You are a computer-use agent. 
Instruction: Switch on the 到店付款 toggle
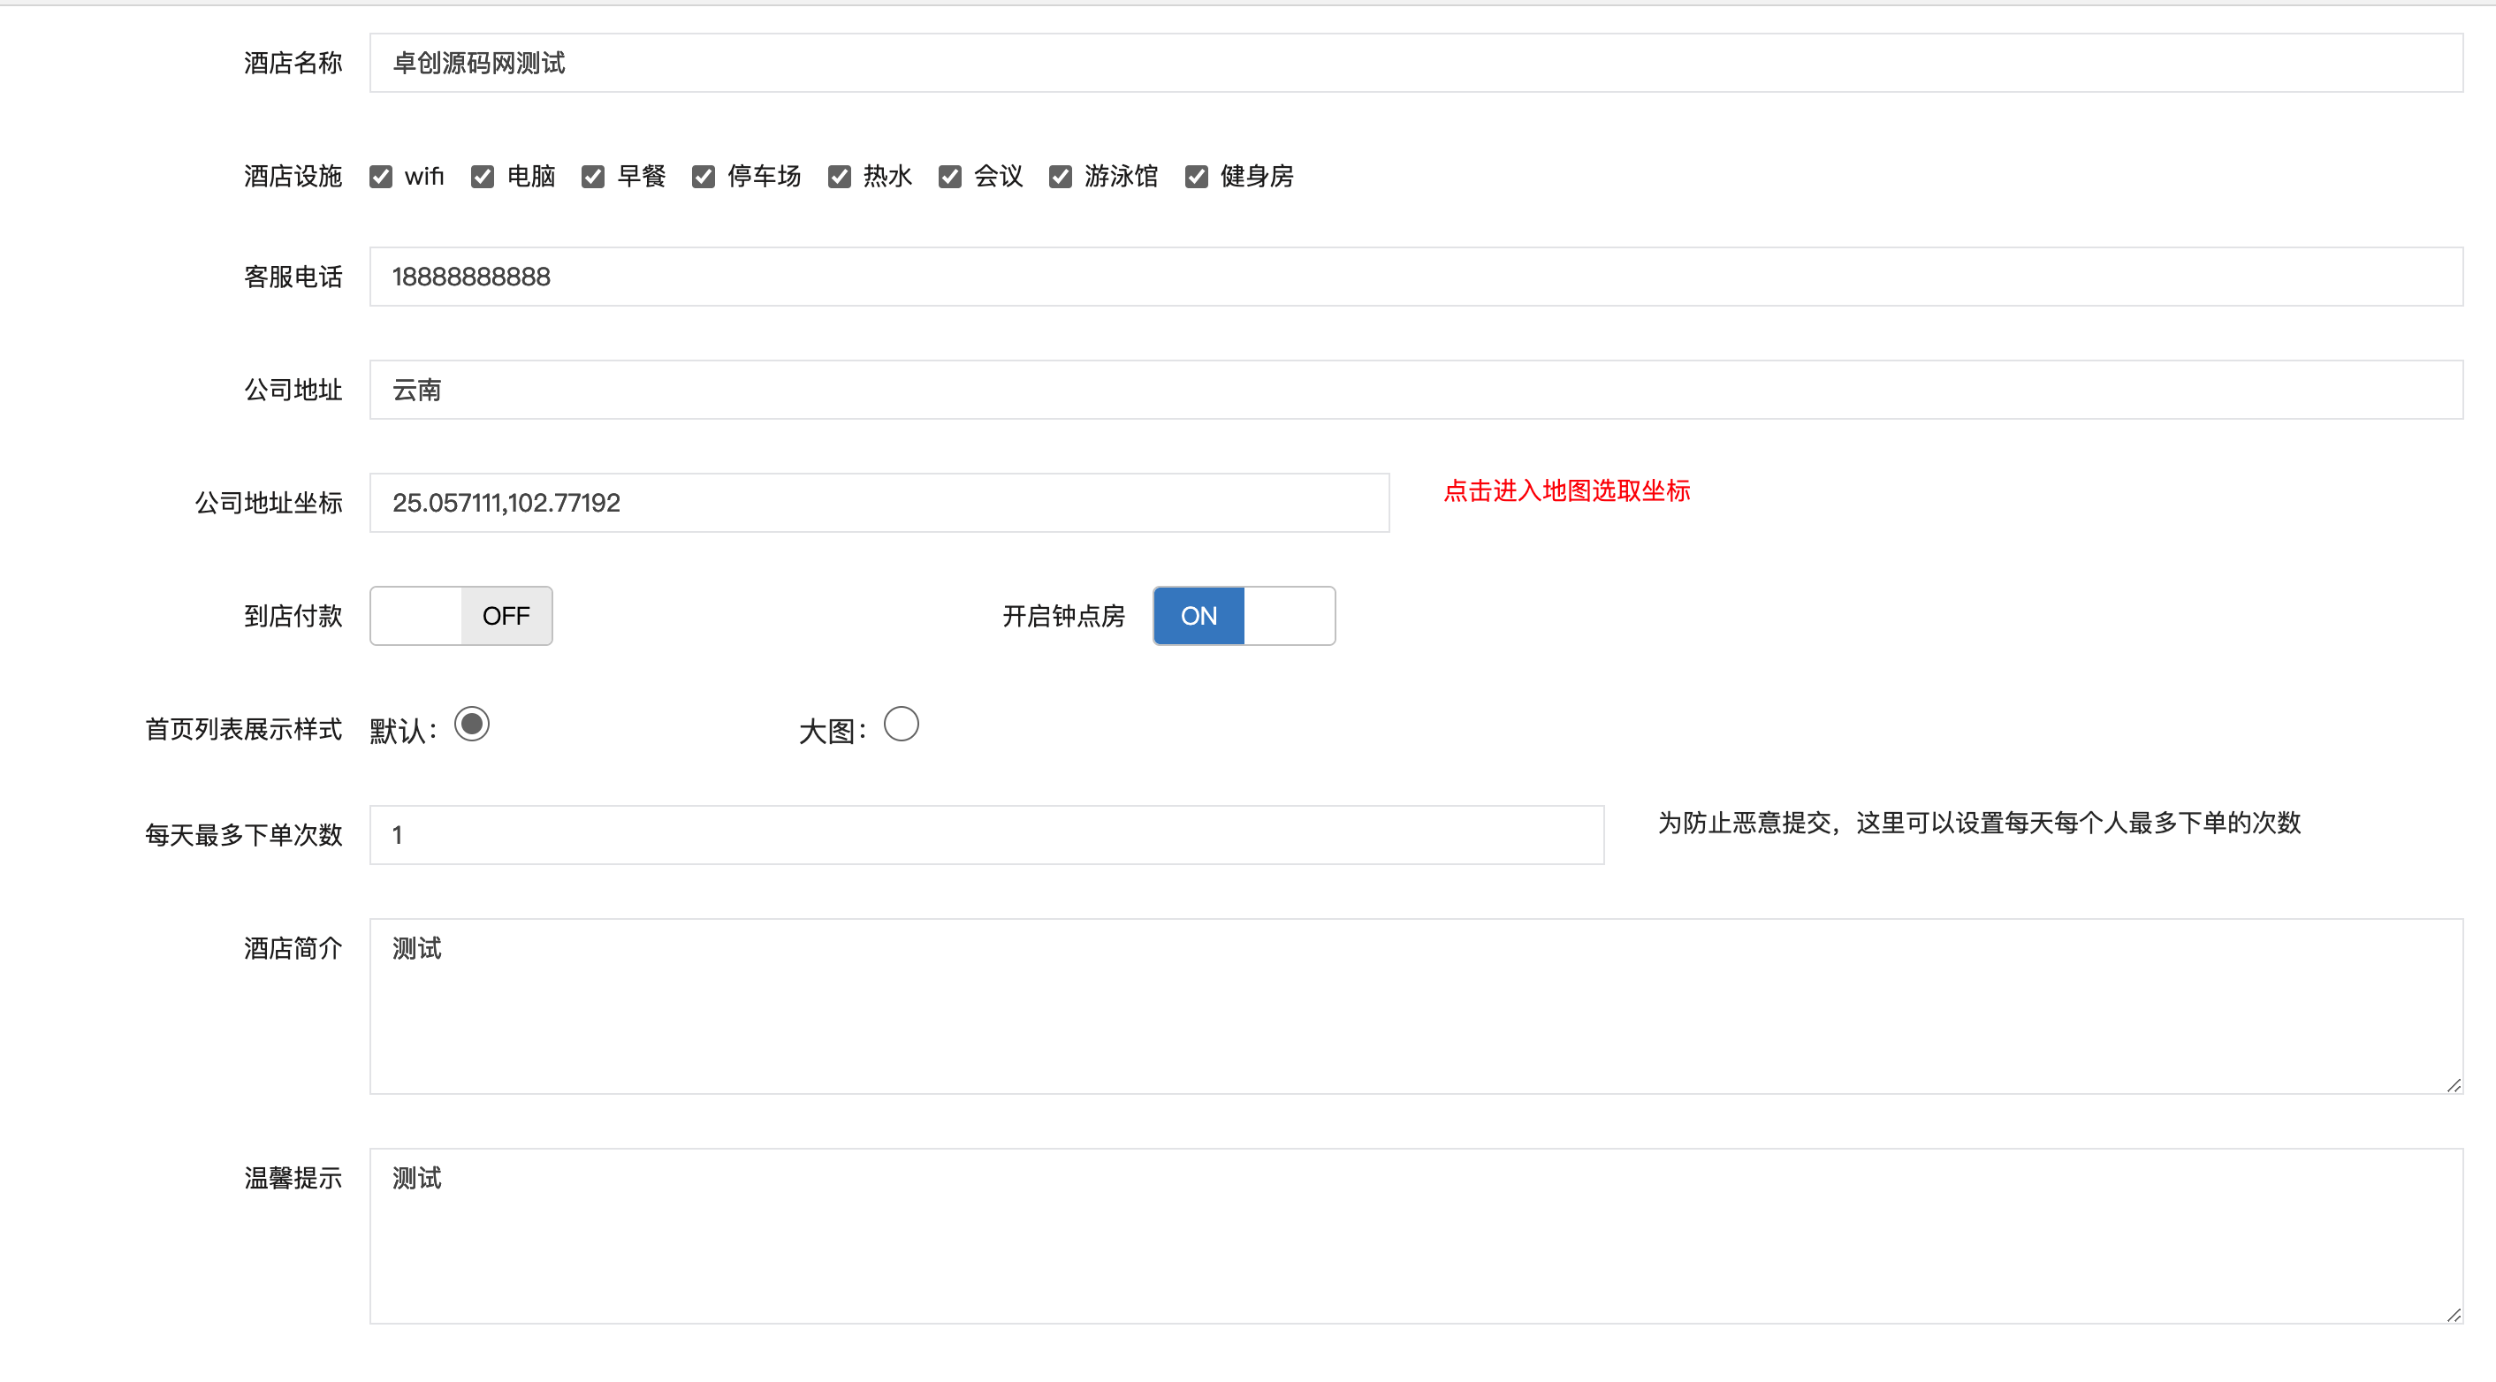click(x=461, y=616)
